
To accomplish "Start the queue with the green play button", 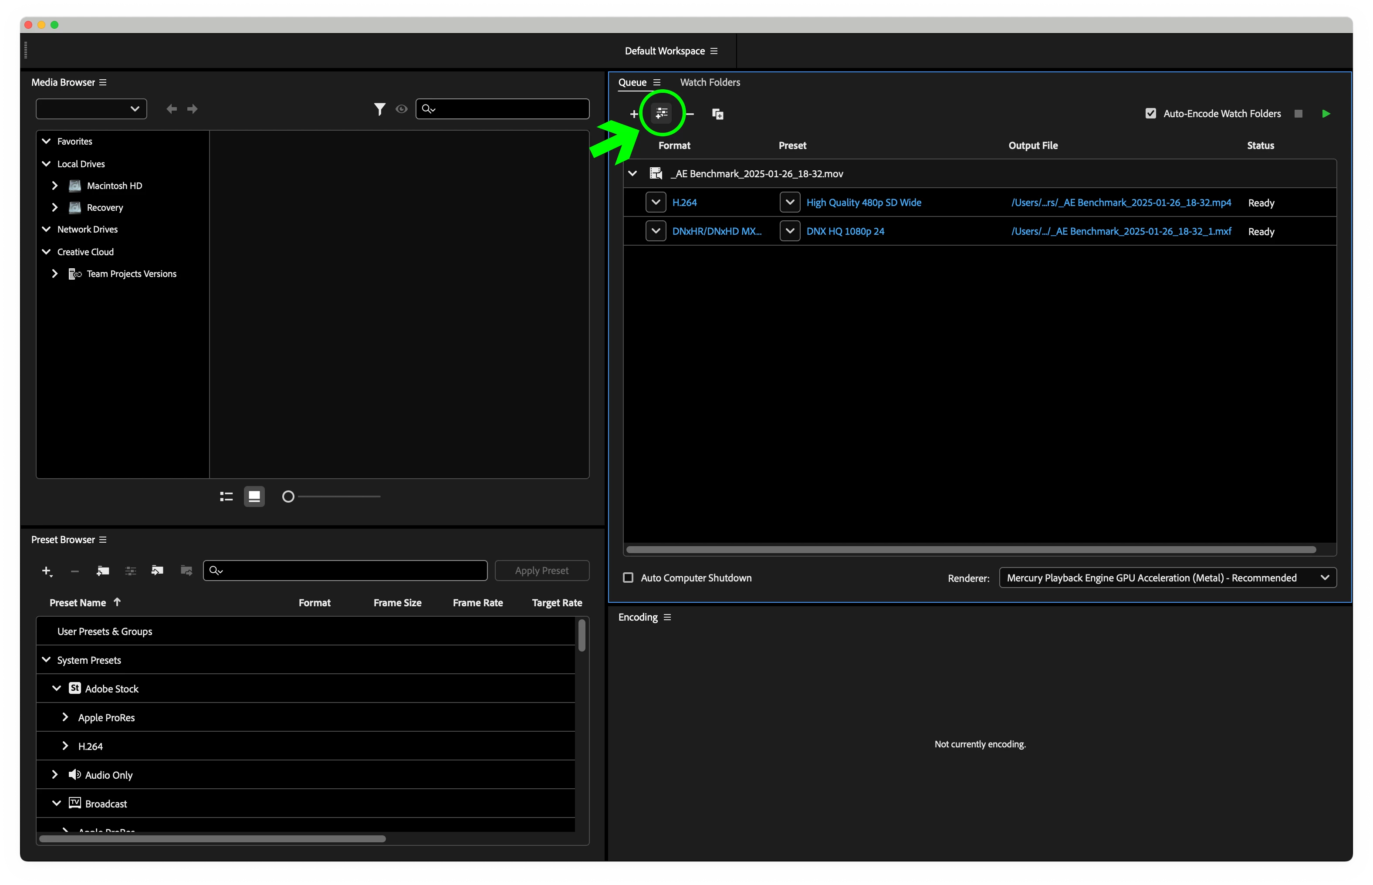I will tap(1325, 114).
